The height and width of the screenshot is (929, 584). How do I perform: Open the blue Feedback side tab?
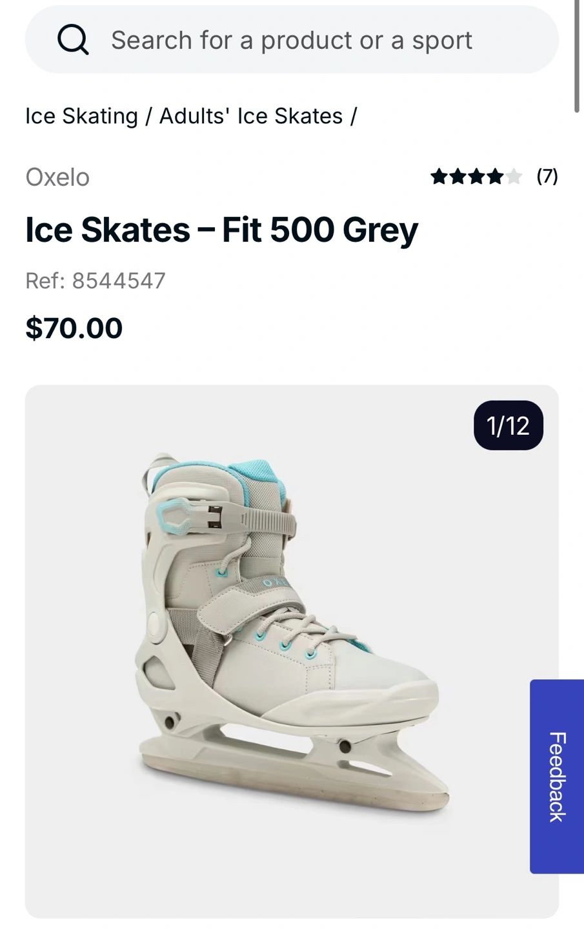[x=557, y=776]
